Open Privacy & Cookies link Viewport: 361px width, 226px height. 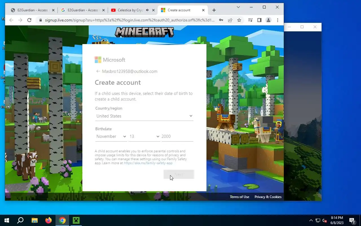tap(268, 197)
